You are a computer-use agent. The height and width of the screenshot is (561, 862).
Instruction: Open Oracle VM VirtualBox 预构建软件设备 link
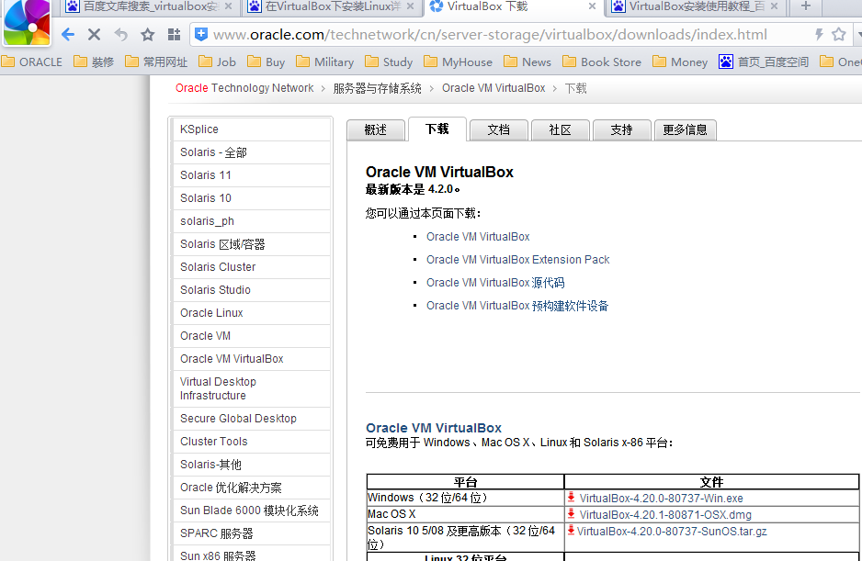pyautogui.click(x=517, y=306)
